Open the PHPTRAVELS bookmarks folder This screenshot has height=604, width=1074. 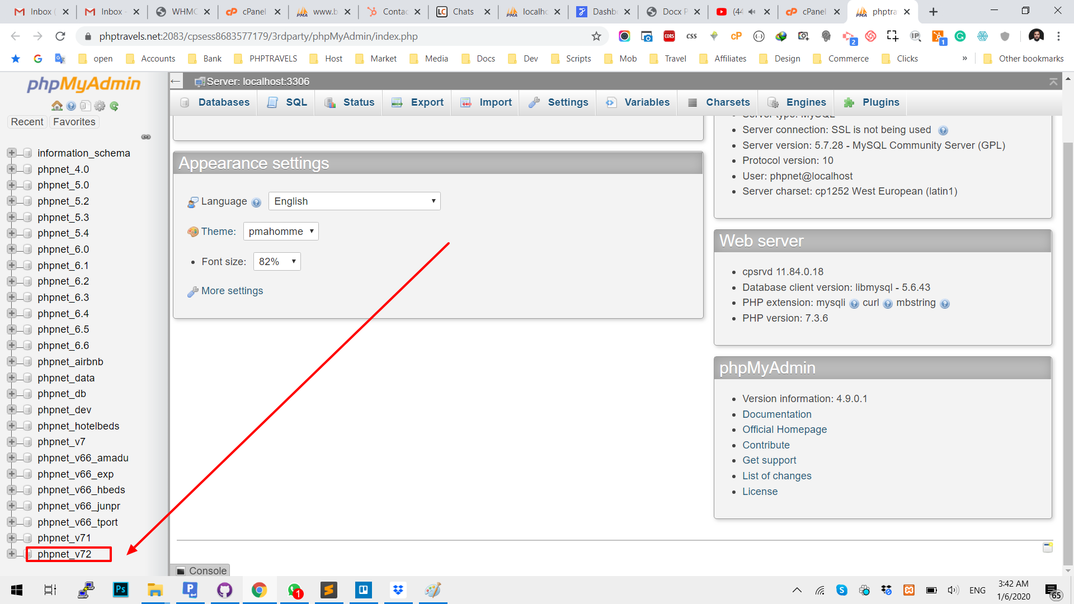(266, 58)
